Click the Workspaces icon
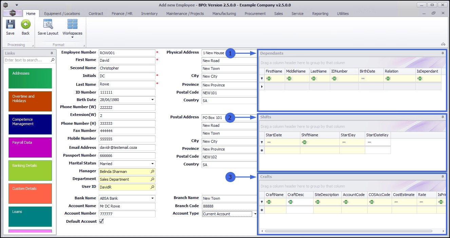 [72, 24]
